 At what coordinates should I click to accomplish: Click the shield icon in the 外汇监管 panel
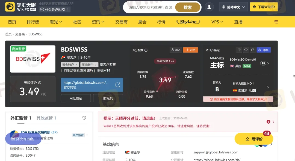point(84,118)
